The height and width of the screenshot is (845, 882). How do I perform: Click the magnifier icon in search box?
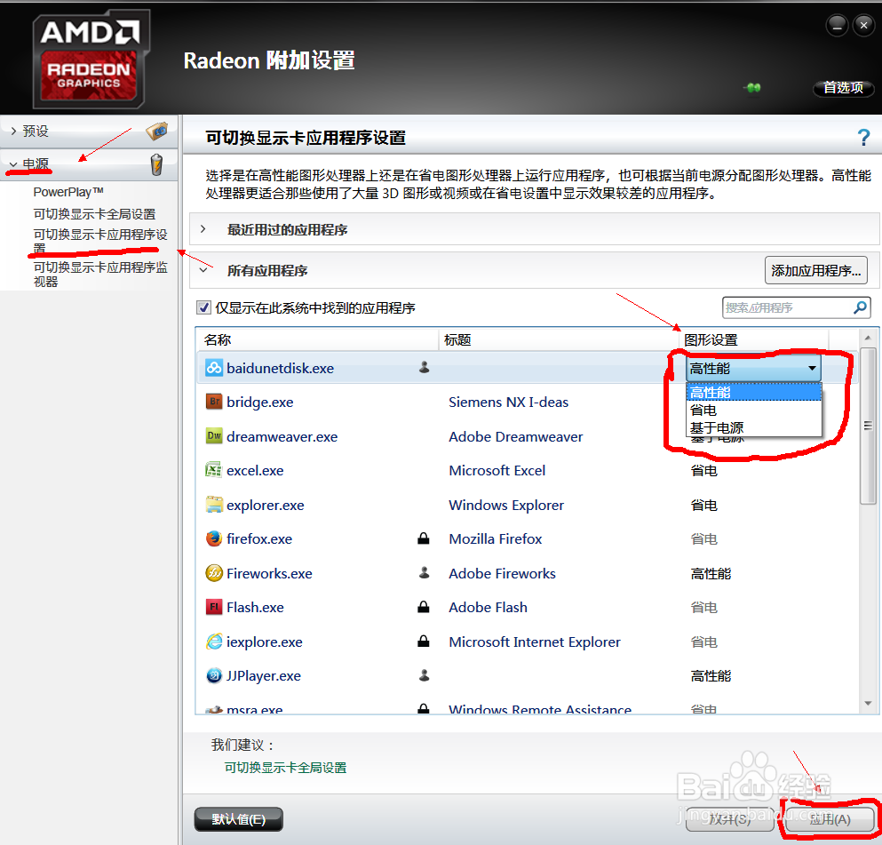pos(860,307)
